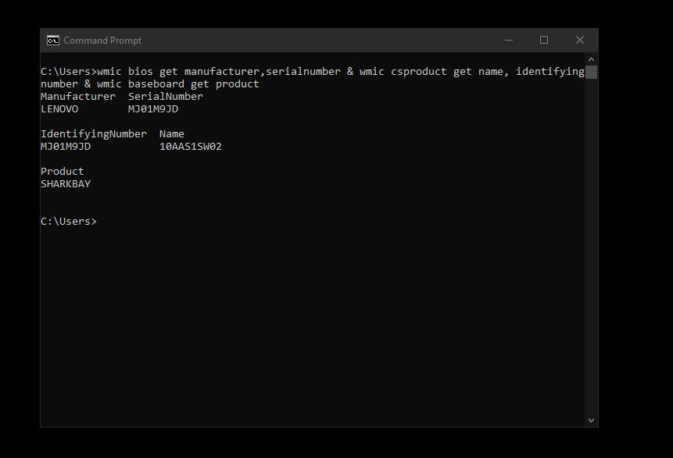Click the MJ01M9JD value under SerialNumber
This screenshot has width=673, height=458.
(x=153, y=108)
